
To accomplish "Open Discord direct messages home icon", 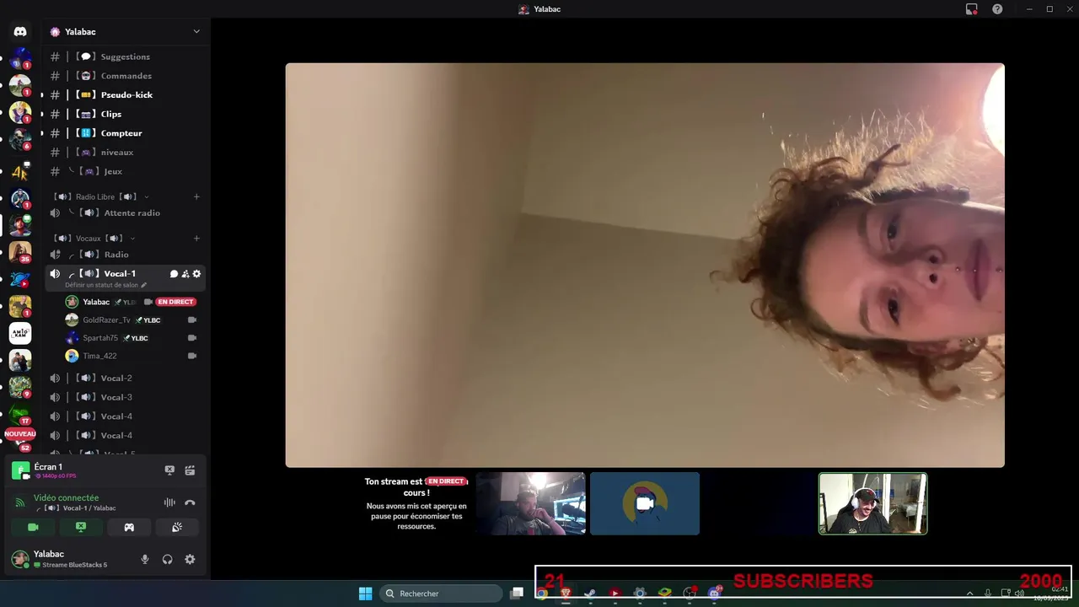I will (20, 31).
